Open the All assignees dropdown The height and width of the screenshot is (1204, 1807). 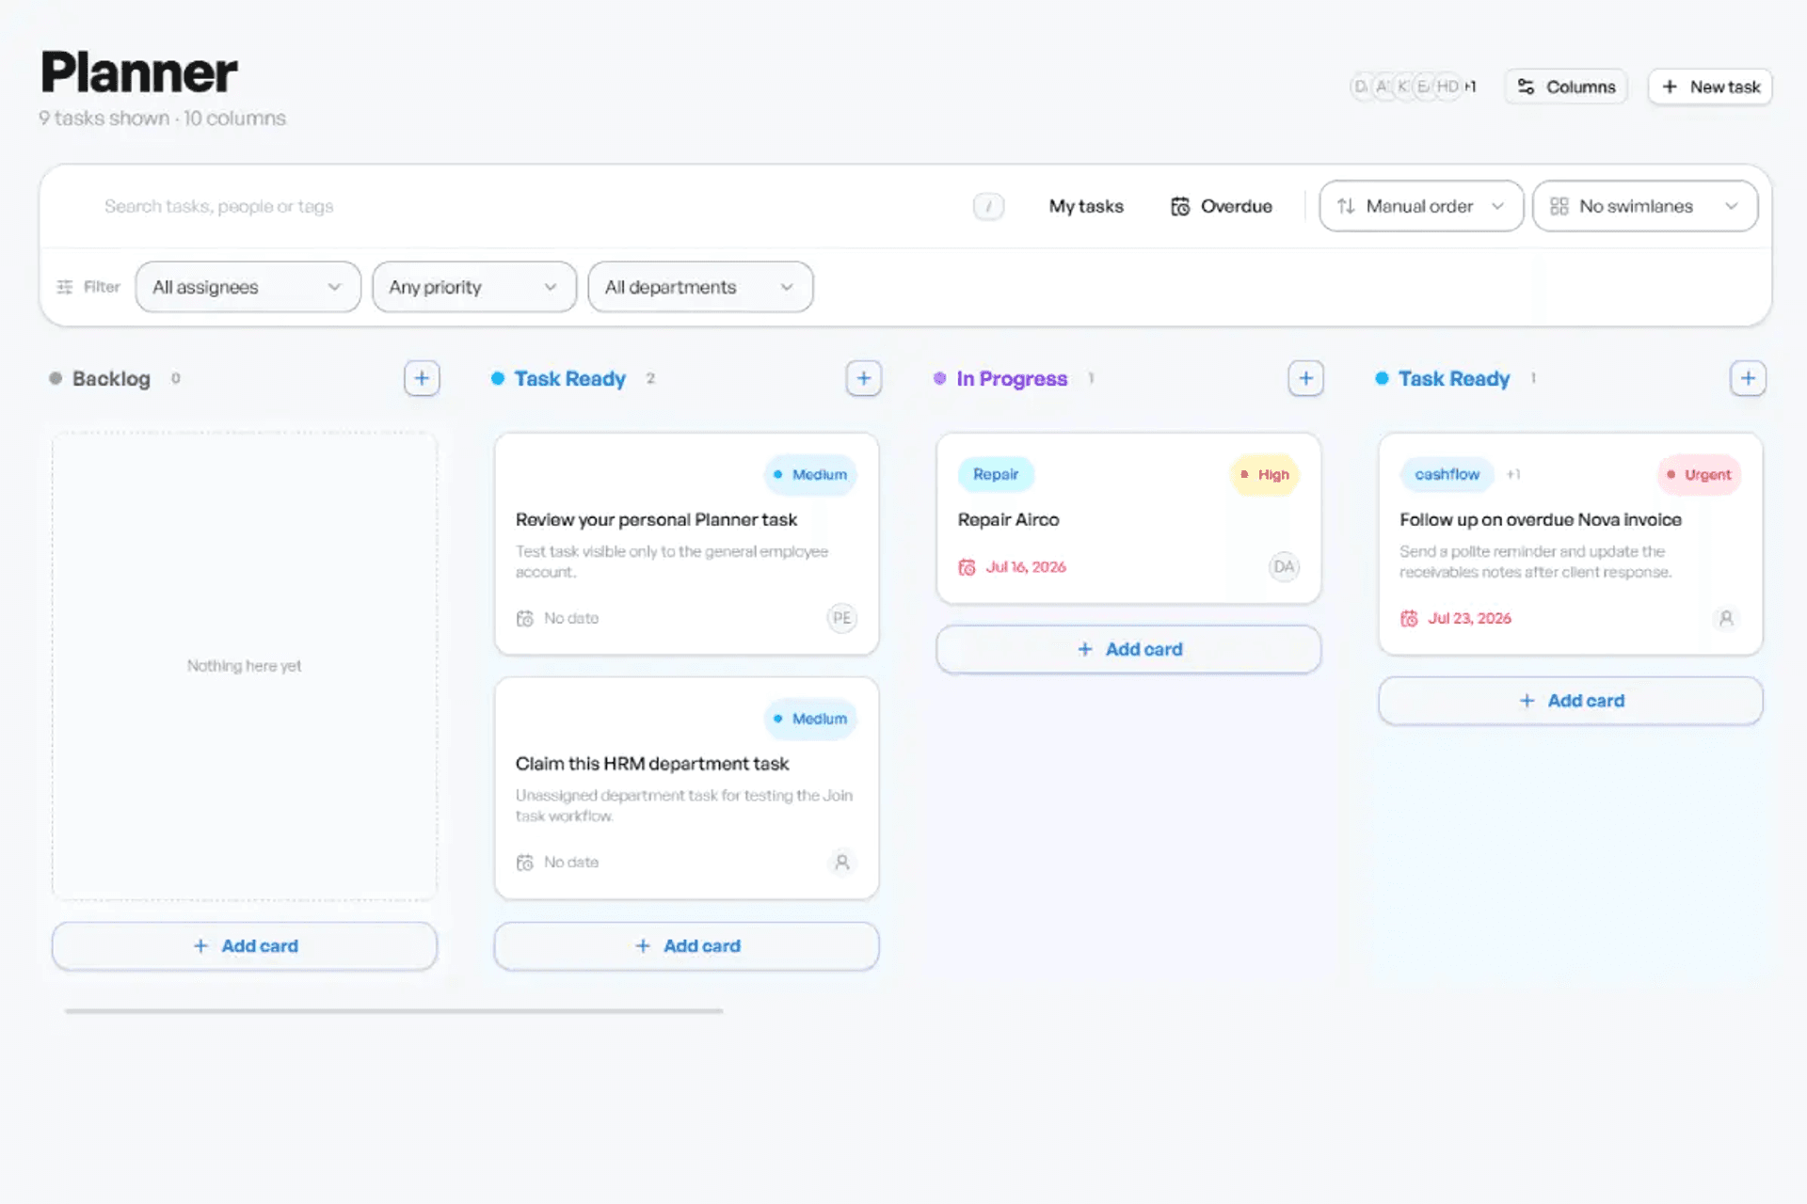[248, 287]
